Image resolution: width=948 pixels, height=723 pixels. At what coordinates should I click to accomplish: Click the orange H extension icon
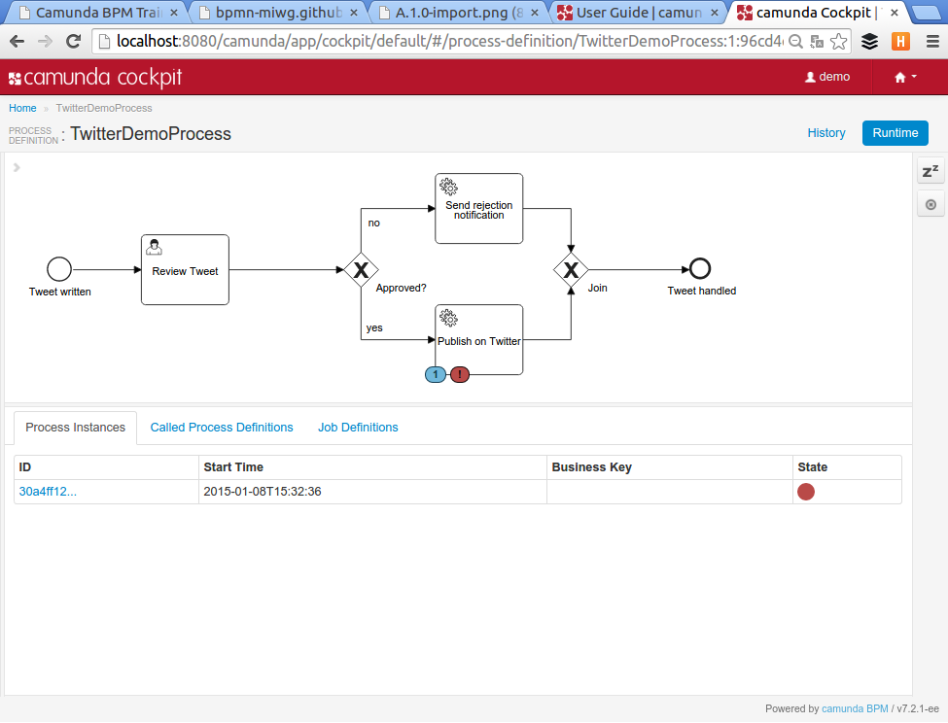900,41
